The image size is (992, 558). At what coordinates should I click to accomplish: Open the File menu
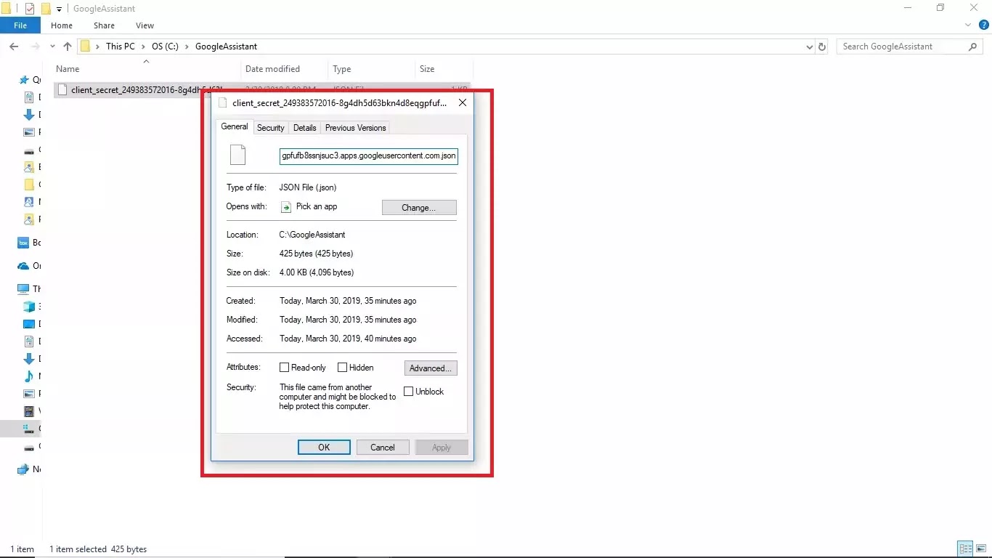[20, 25]
